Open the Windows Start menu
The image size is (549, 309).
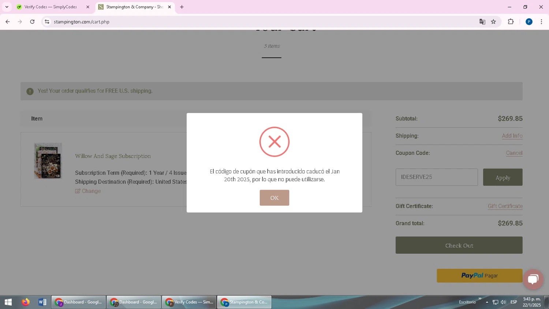click(8, 302)
